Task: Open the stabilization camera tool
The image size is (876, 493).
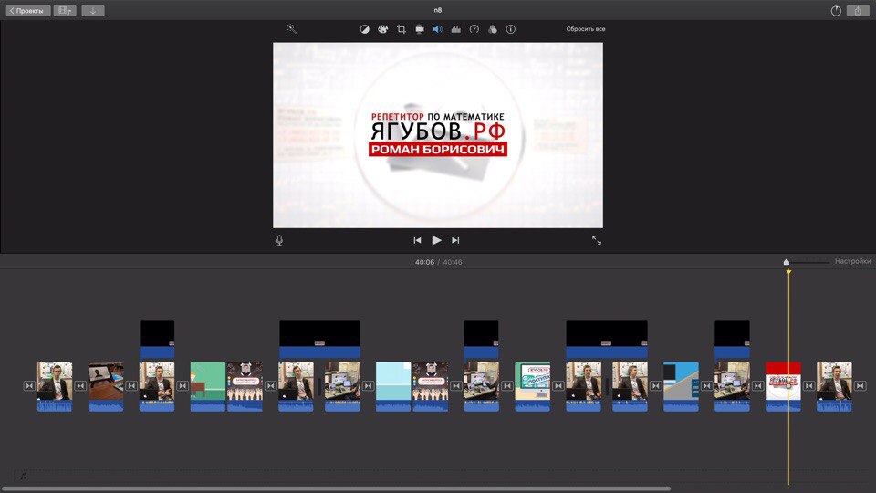Action: 420,29
